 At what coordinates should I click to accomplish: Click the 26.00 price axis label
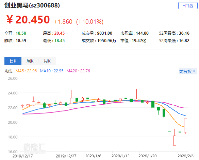(x=13, y=78)
